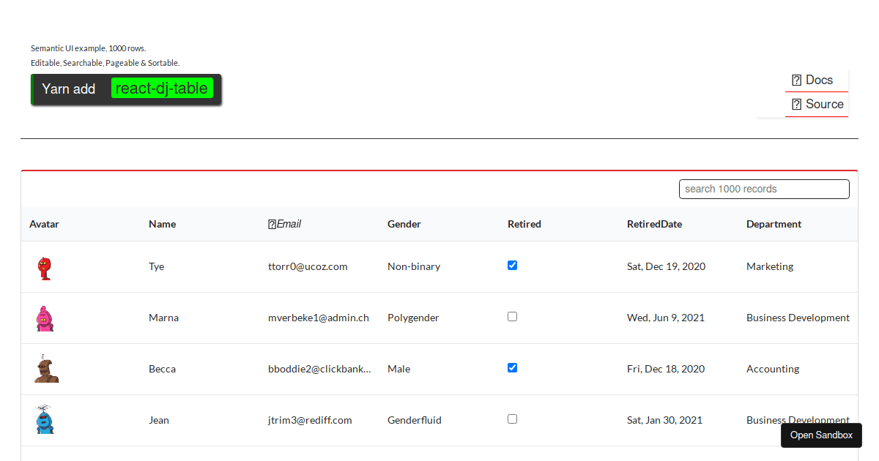Disable Becca's Retired checkbox
The height and width of the screenshot is (461, 879).
[512, 367]
